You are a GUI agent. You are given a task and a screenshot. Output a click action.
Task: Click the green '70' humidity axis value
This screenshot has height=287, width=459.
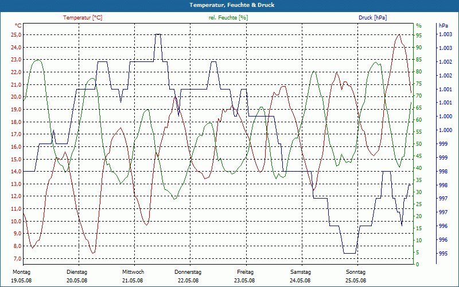[x=419, y=96]
